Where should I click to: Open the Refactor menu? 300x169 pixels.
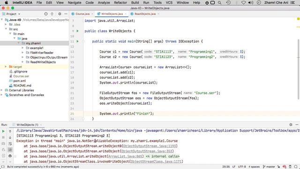120,2
